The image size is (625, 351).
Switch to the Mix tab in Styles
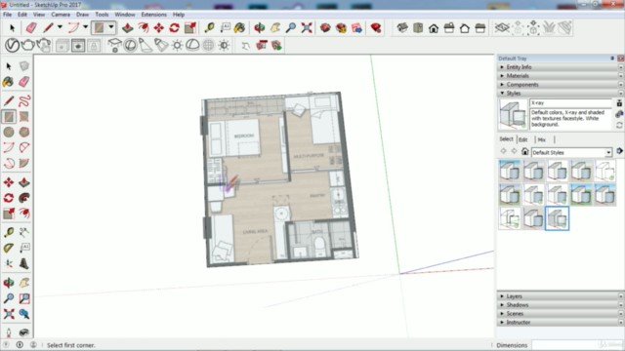click(542, 139)
